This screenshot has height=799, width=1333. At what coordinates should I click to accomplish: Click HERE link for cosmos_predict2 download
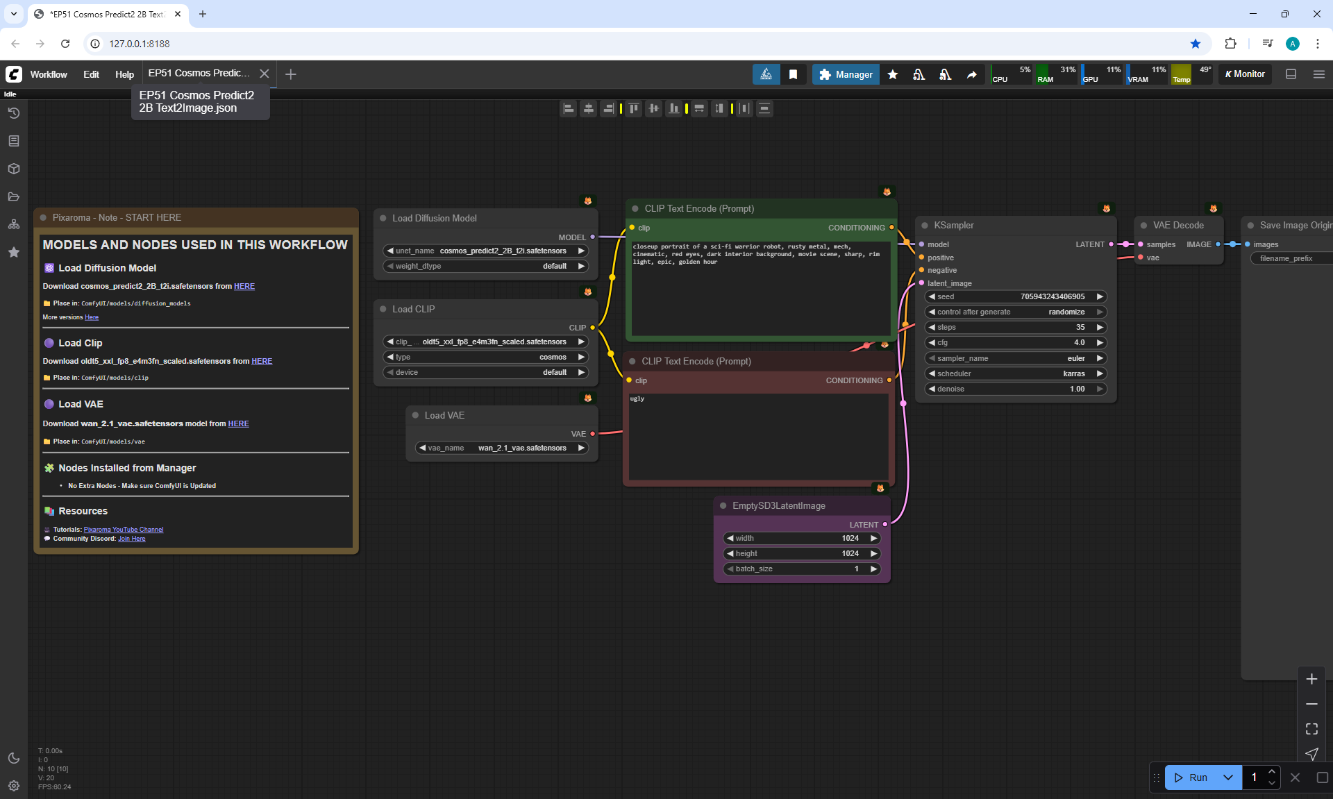pyautogui.click(x=244, y=286)
